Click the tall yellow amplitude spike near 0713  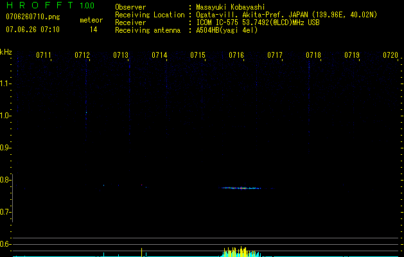(x=142, y=253)
